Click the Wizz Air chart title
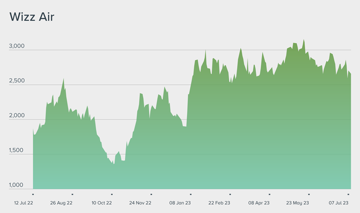Viewport: 360px width, 213px height. point(32,17)
